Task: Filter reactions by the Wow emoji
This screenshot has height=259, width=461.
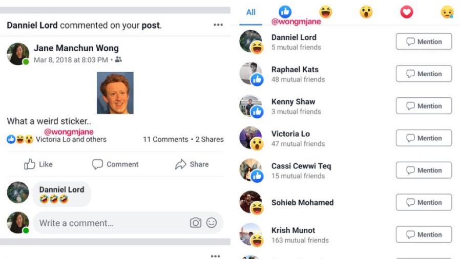Action: 366,12
